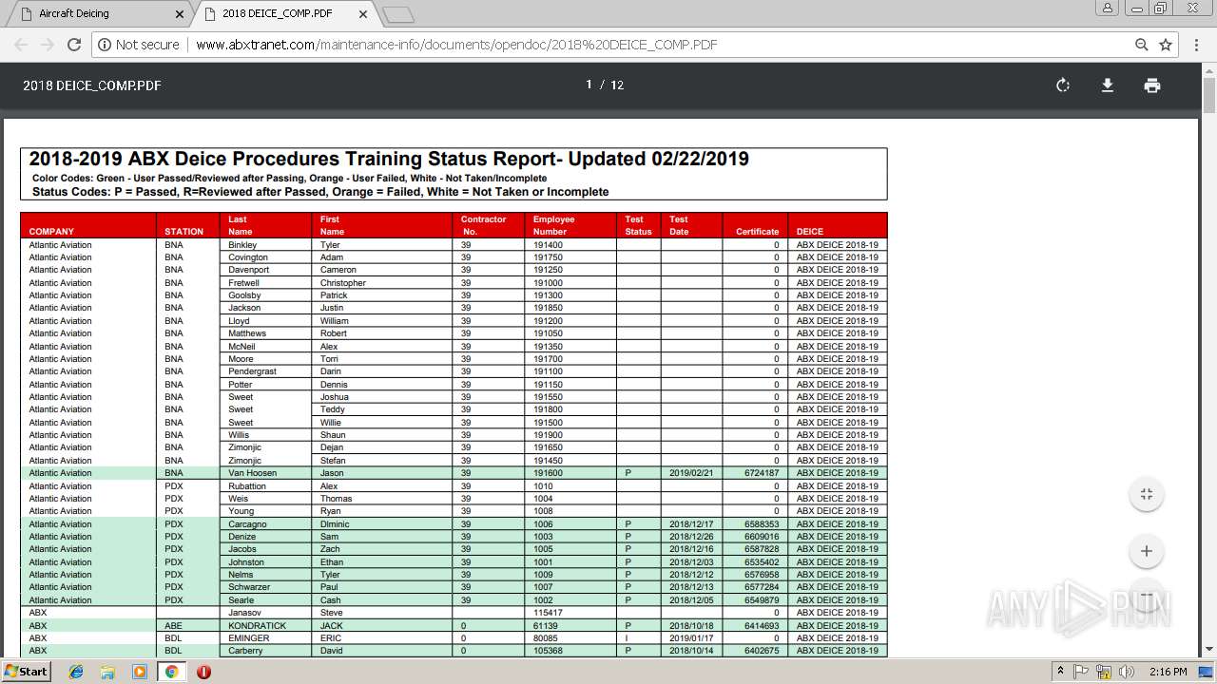Viewport: 1217px width, 684px height.
Task: Reload the current page
Action: point(74,45)
